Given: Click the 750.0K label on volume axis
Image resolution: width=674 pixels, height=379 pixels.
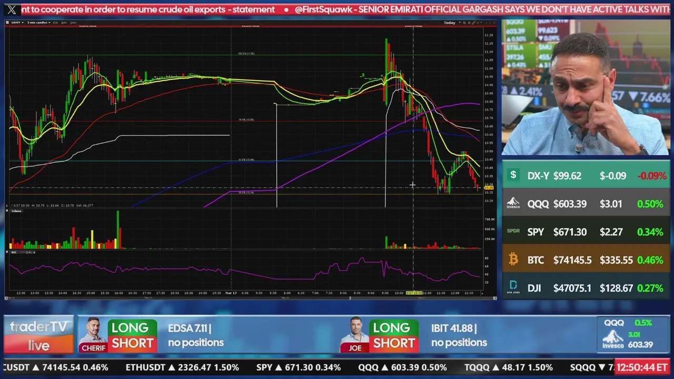Looking at the screenshot, I should (x=489, y=219).
